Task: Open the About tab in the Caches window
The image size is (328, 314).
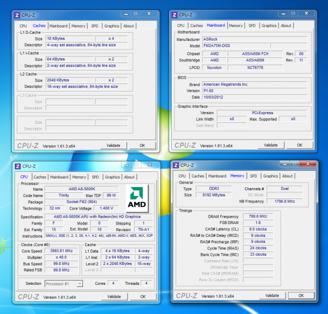Action: pos(129,26)
